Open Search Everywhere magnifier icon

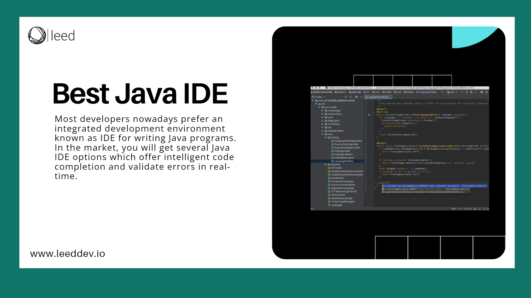click(x=486, y=92)
